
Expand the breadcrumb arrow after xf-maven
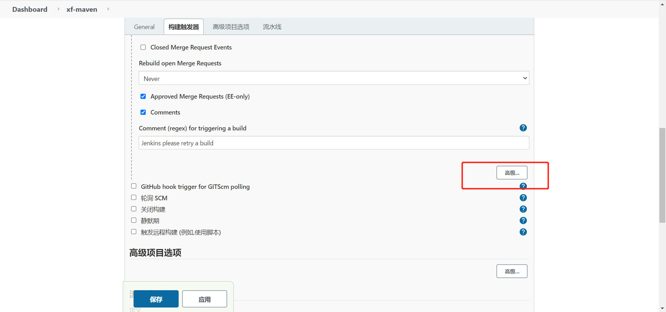point(108,9)
